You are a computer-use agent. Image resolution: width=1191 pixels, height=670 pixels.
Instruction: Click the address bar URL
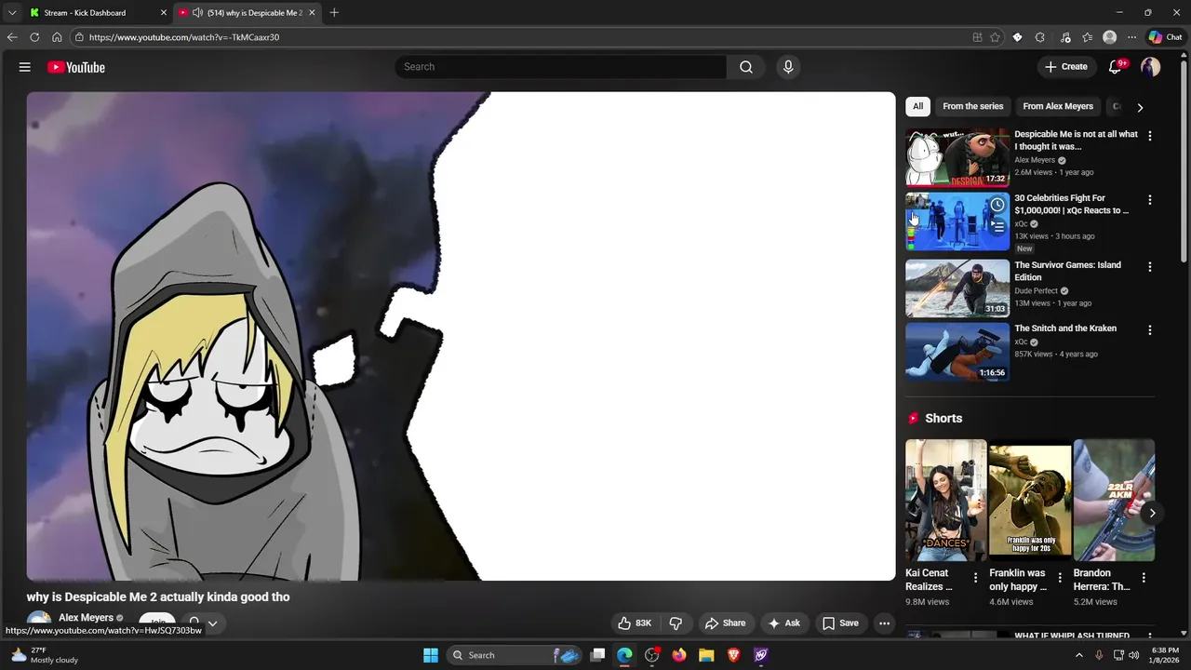tap(184, 37)
